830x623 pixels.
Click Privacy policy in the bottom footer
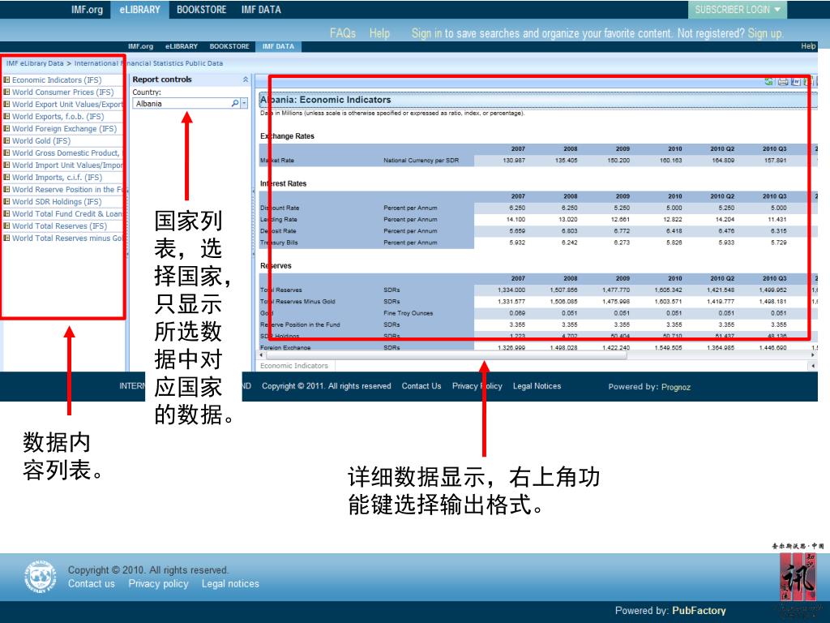click(x=158, y=584)
